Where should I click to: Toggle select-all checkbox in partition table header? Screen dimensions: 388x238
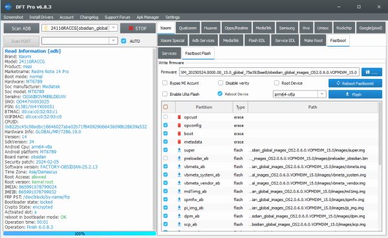[166, 107]
